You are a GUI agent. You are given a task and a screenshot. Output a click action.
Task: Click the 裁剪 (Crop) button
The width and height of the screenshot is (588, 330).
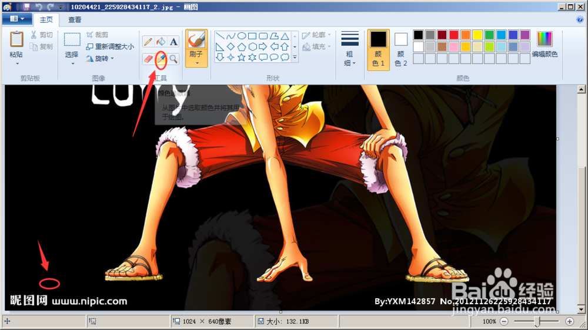[x=98, y=35]
